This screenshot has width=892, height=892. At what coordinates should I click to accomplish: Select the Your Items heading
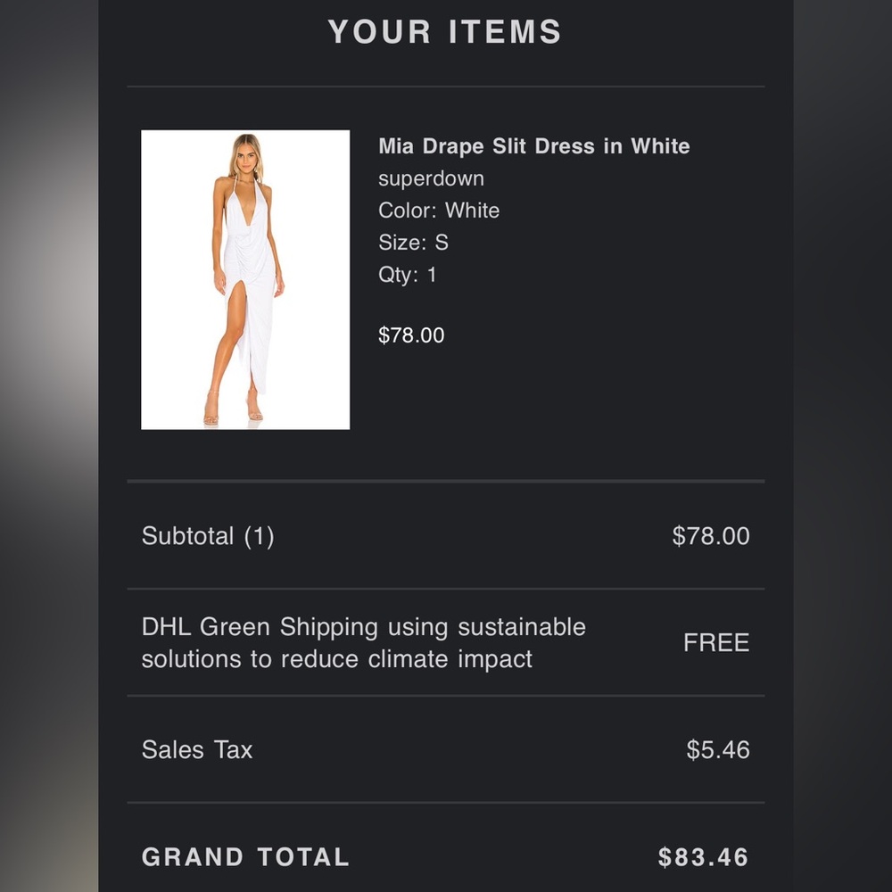pyautogui.click(x=445, y=31)
